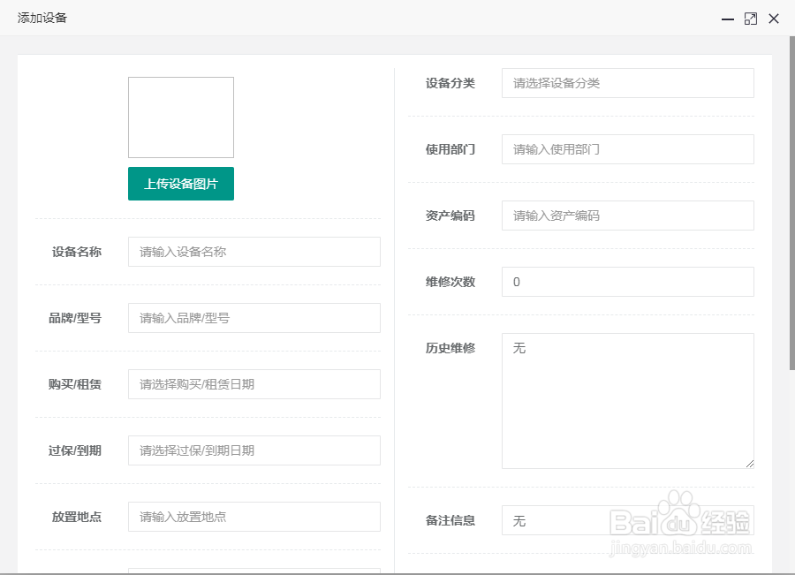Open the 购买/租赁 date picker field
This screenshot has width=795, height=575.
tap(254, 384)
